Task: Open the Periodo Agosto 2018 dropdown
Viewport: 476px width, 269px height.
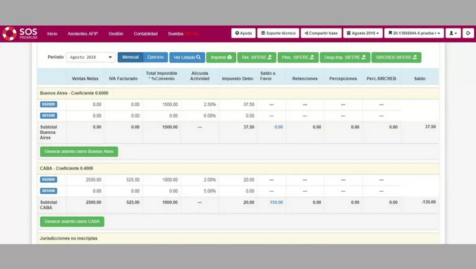Action: click(90, 58)
